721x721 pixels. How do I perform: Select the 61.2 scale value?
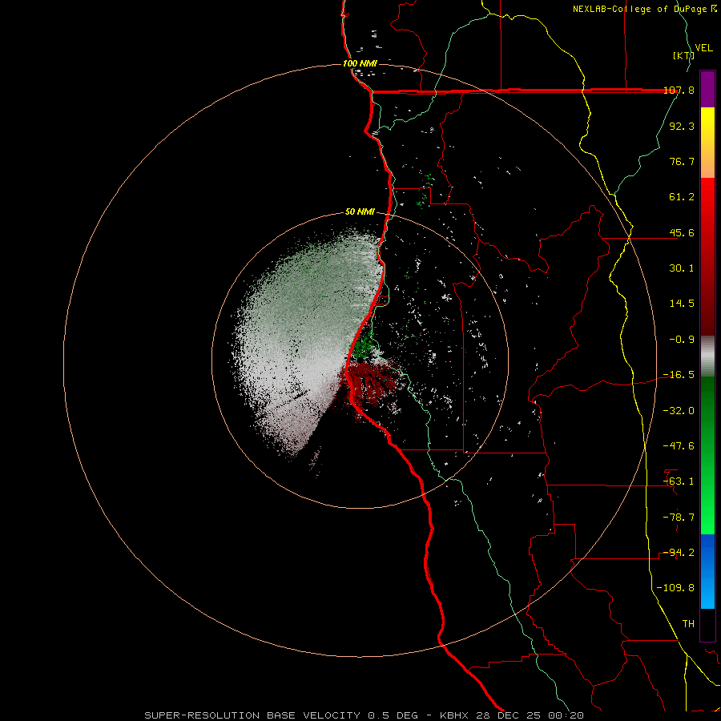pos(682,197)
